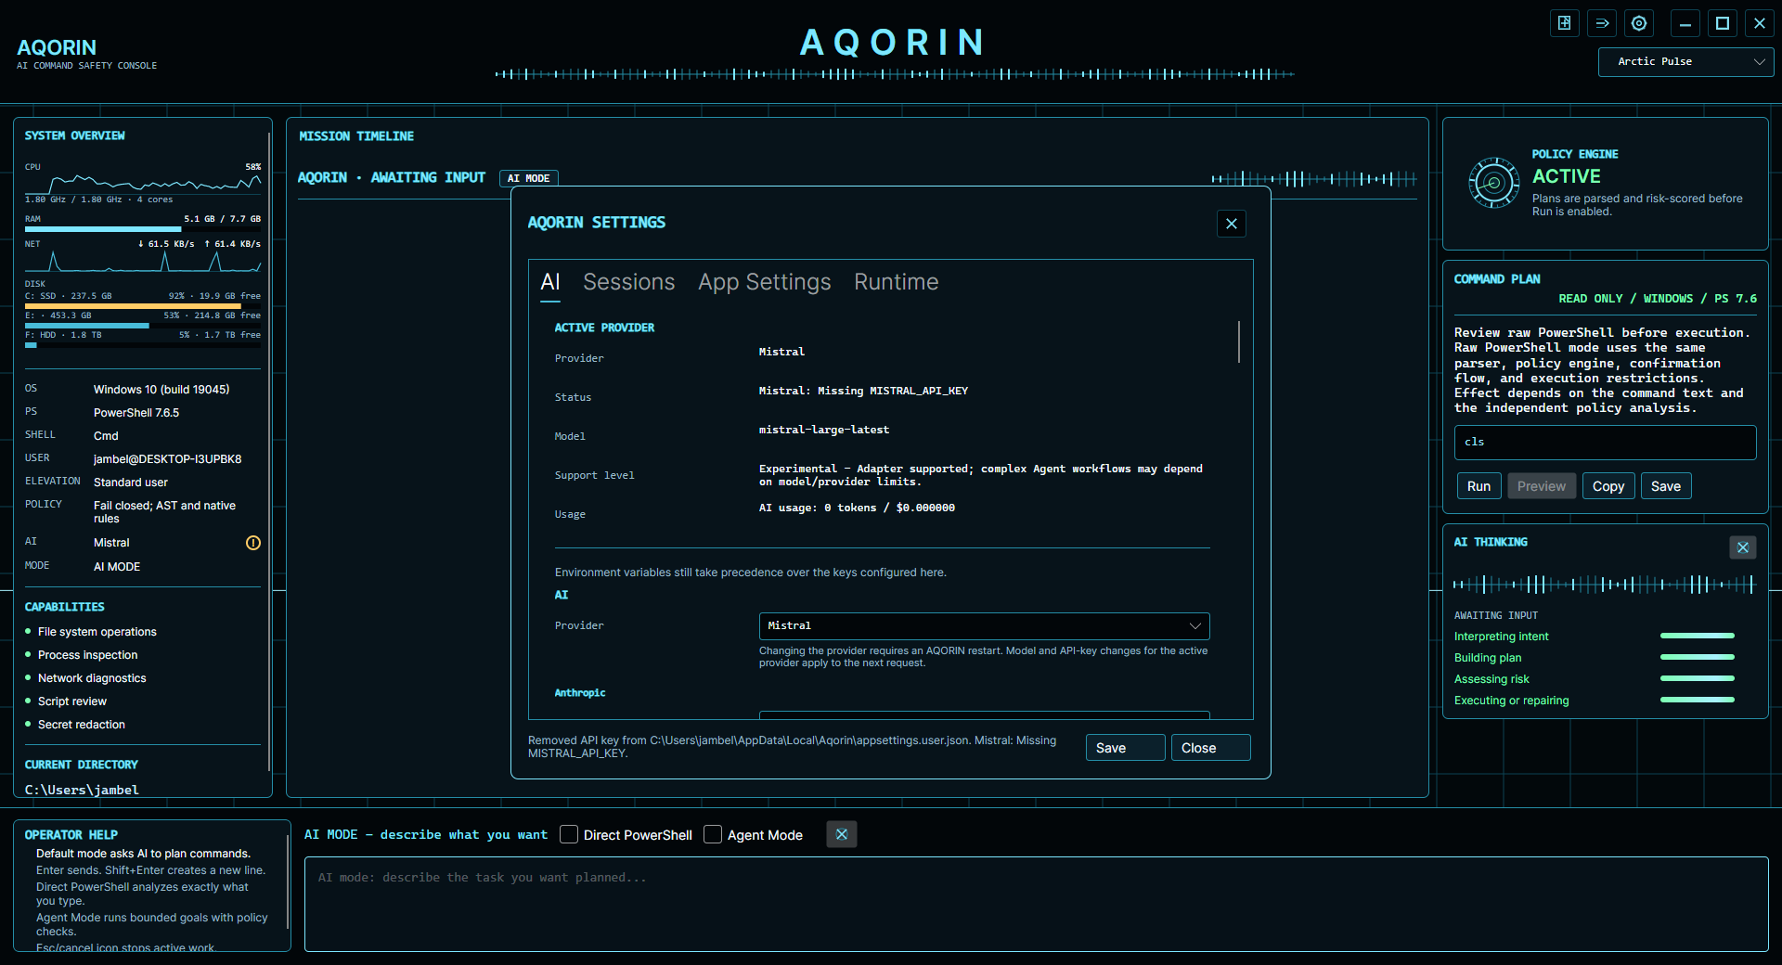Copy the command plan
The image size is (1782, 965).
tap(1608, 486)
